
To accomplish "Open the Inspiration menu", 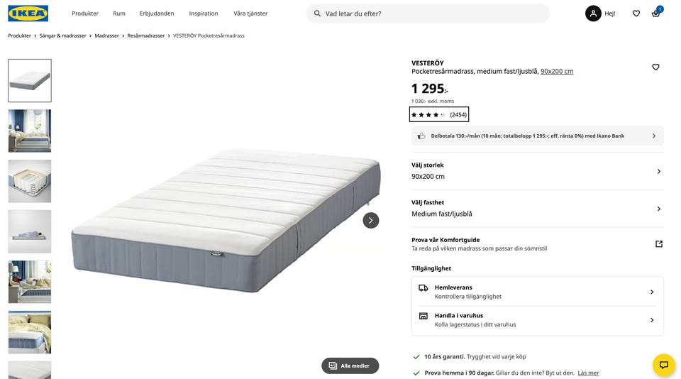I will [x=204, y=13].
